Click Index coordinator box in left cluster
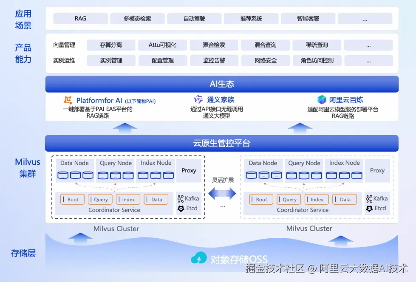416x282 pixels. pos(128,199)
